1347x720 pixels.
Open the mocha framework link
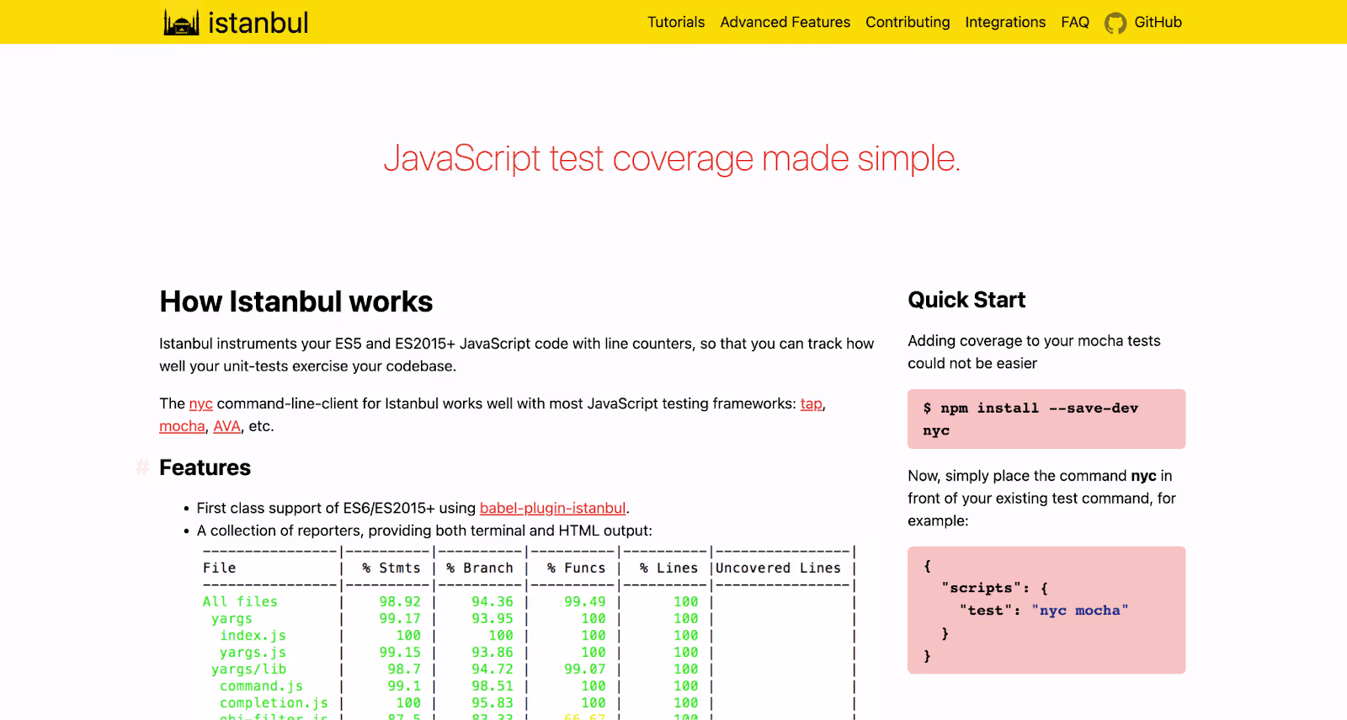(182, 426)
